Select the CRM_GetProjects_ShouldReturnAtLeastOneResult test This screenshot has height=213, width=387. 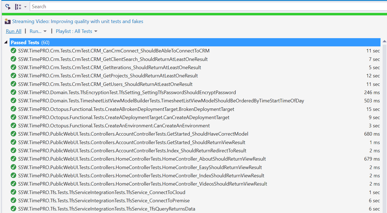click(x=108, y=76)
